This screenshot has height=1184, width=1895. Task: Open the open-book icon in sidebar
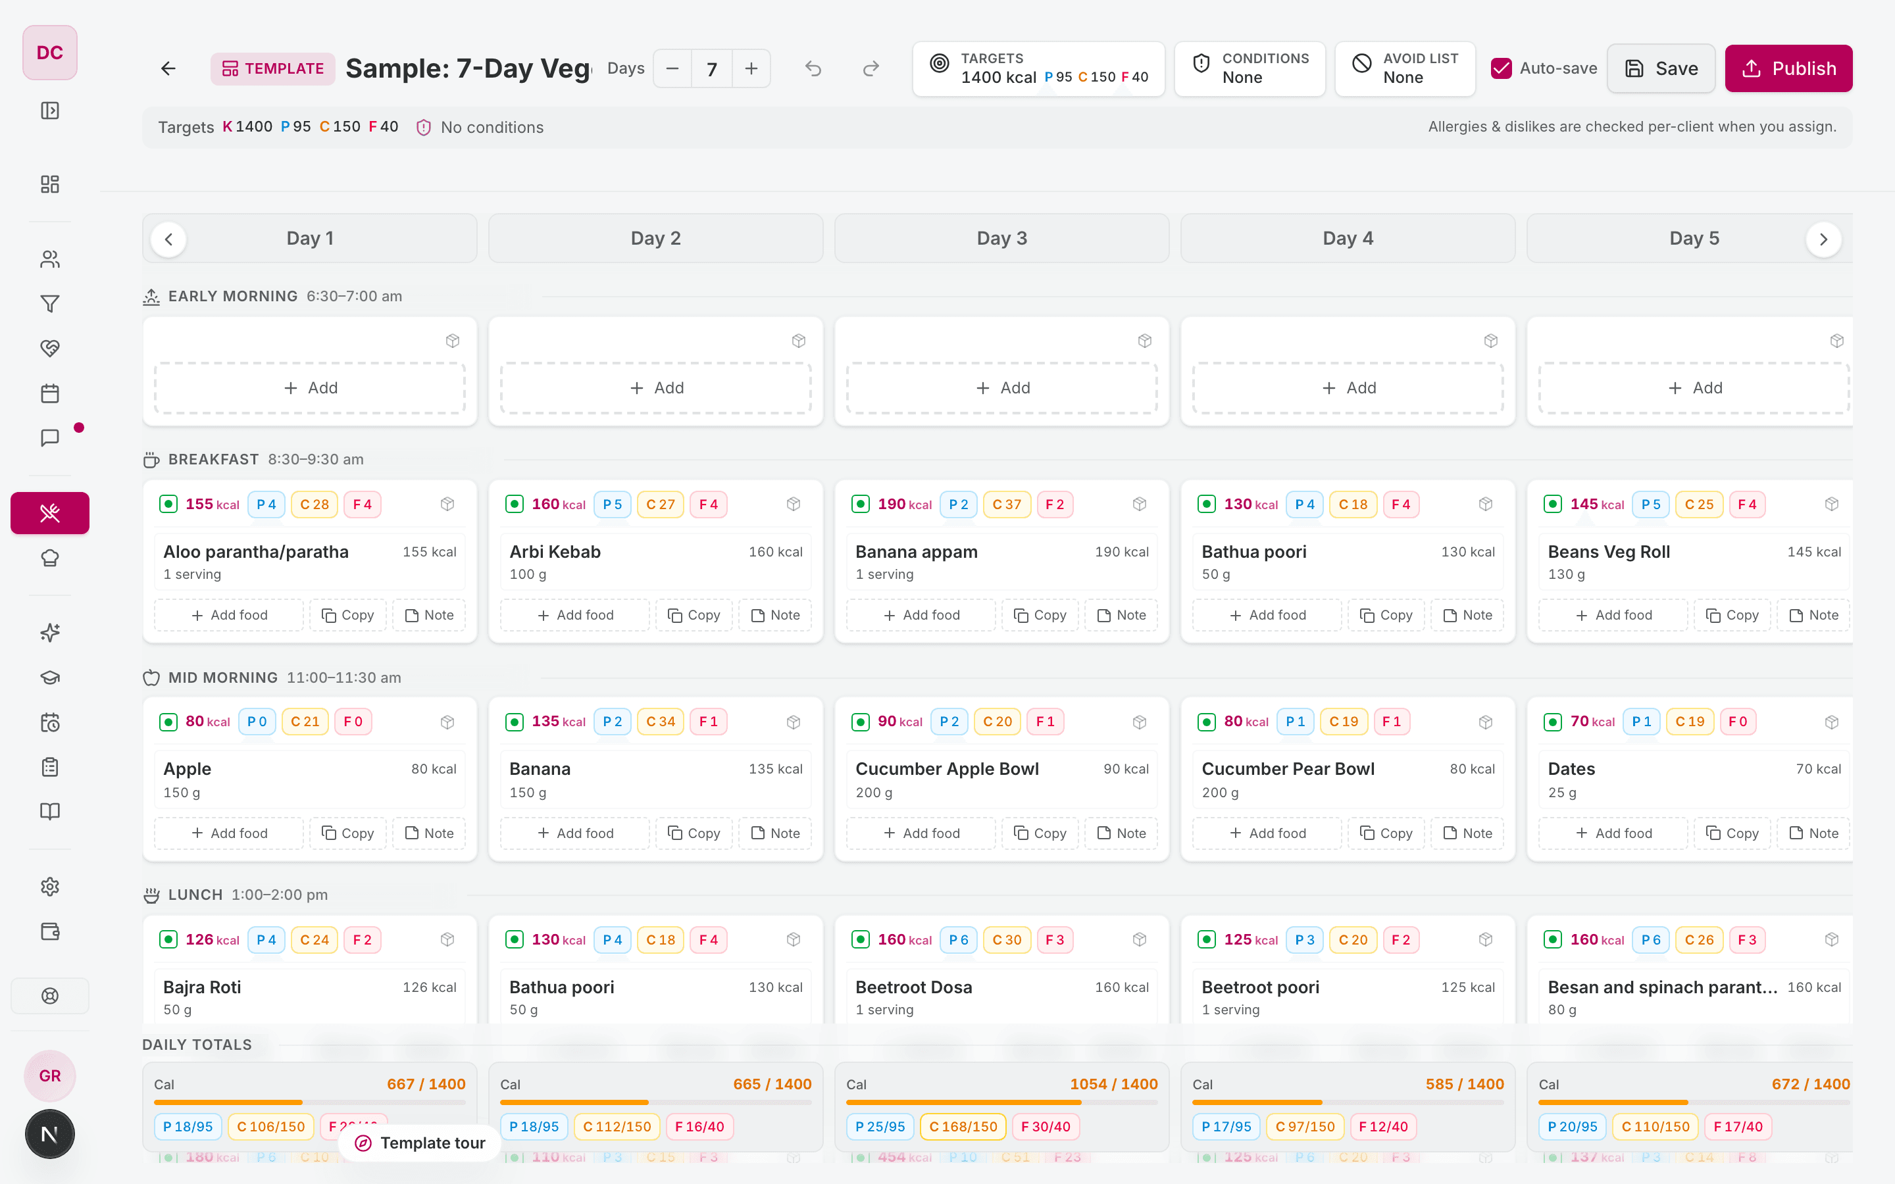(x=50, y=811)
